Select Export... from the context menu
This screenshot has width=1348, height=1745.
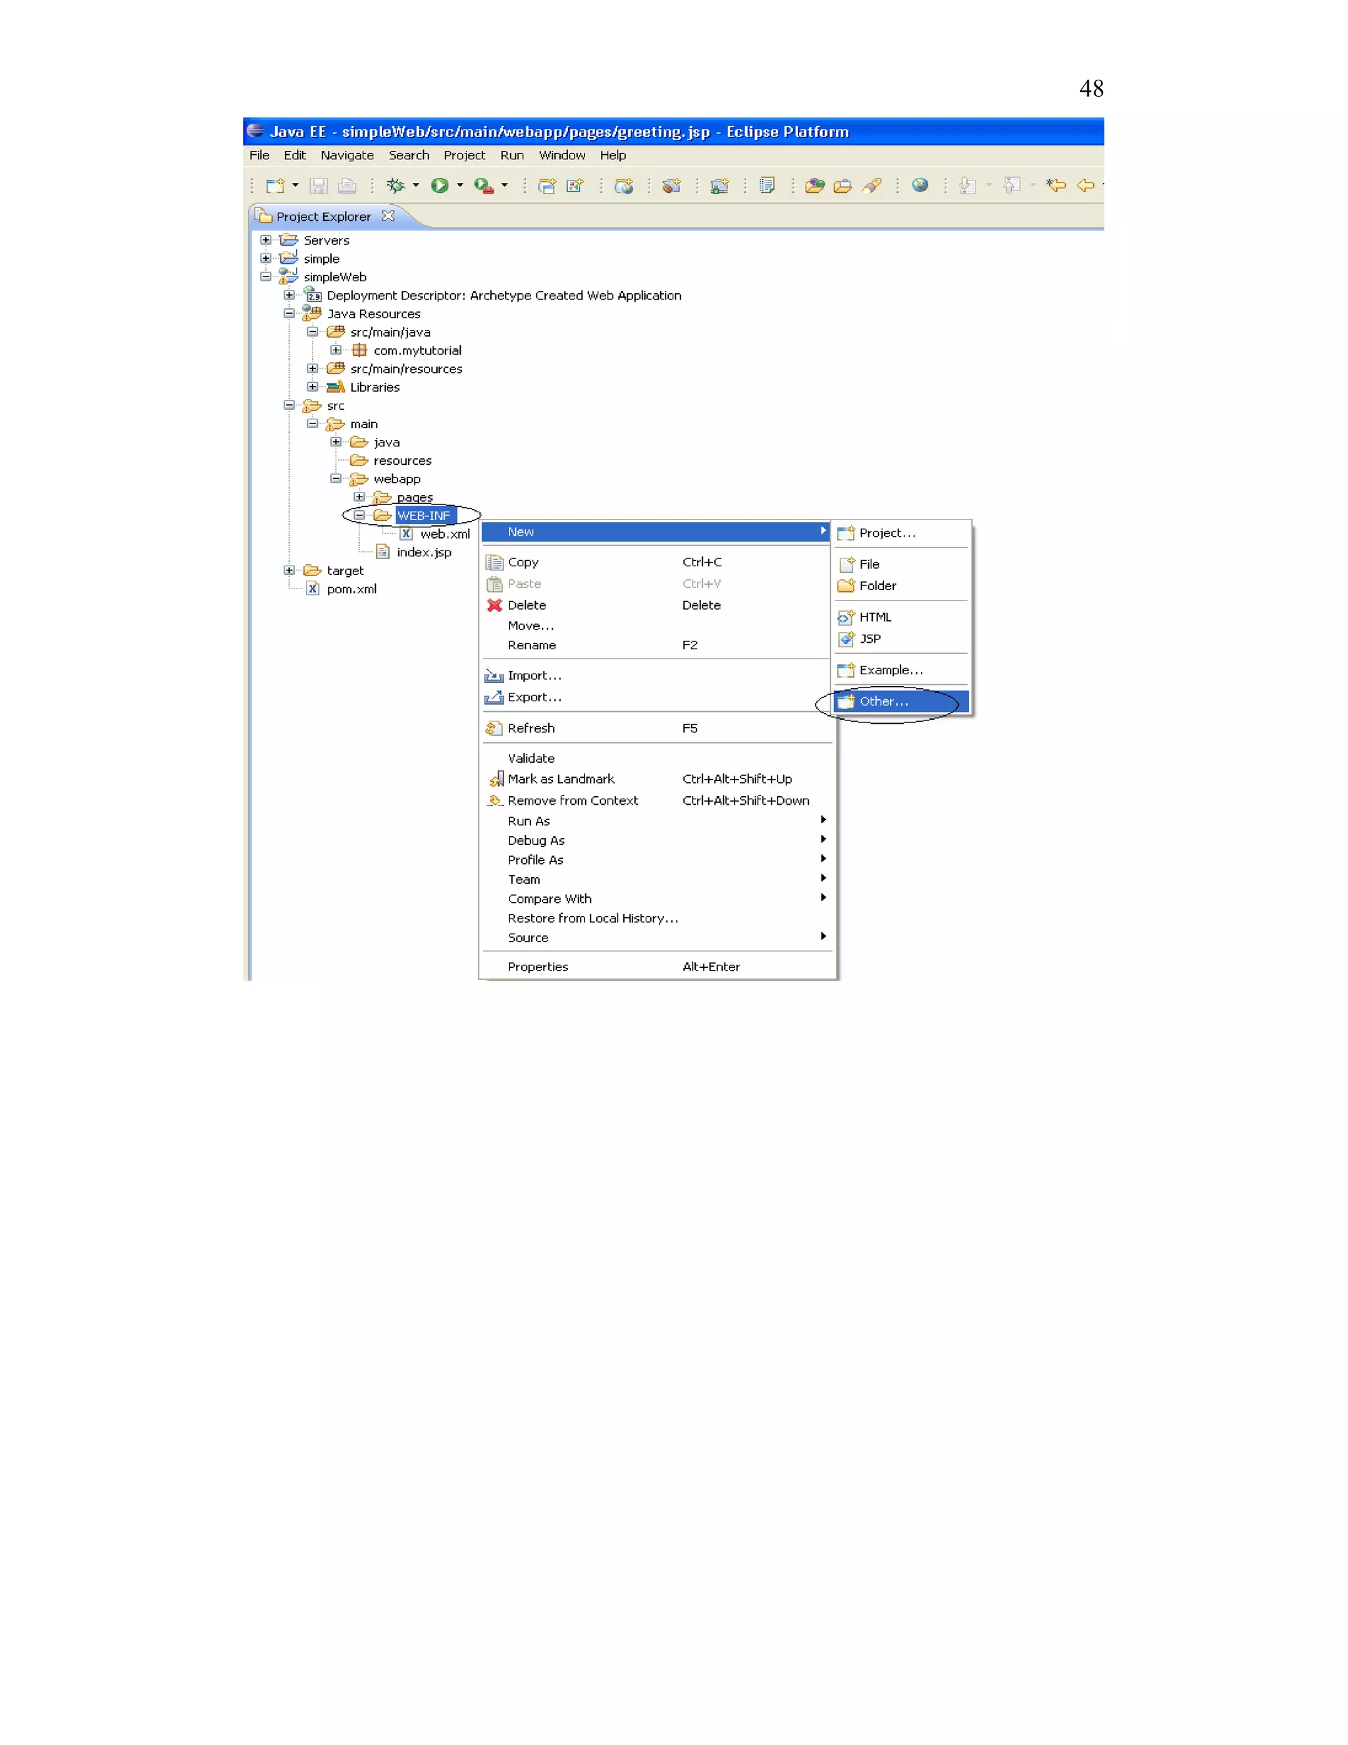(656, 697)
